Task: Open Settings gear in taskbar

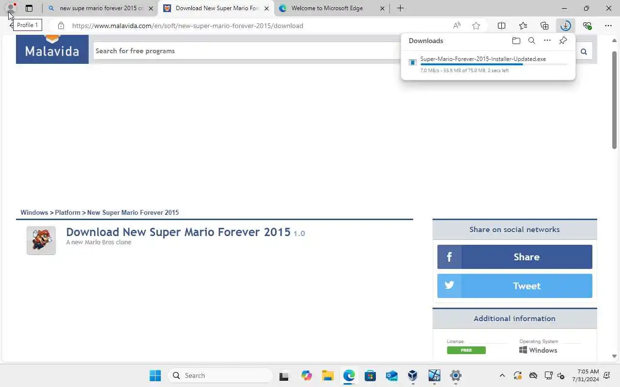Action: [455, 375]
